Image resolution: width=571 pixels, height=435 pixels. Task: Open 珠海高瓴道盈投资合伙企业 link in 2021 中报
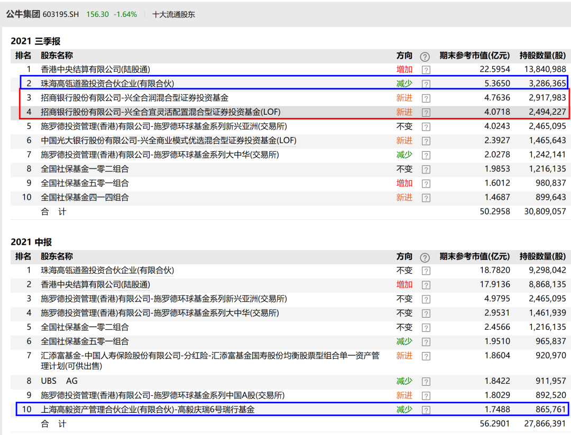[107, 271]
